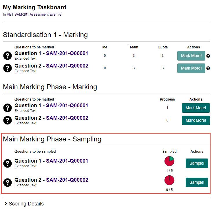The height and width of the screenshot is (213, 212).
Task: Click the question icon for Sampling Question 2
Action: (8, 182)
